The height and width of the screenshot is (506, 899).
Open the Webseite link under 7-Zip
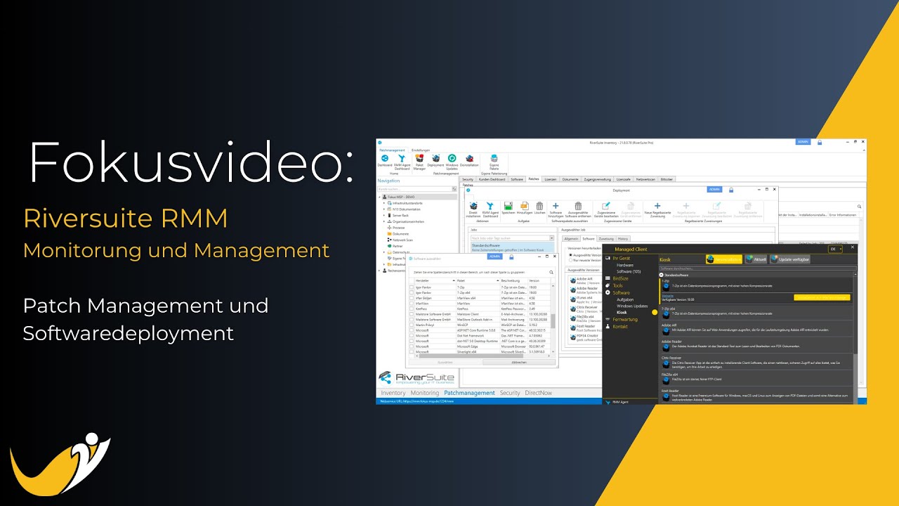pos(667,296)
